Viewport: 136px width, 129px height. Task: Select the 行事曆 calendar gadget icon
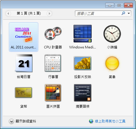point(53,63)
